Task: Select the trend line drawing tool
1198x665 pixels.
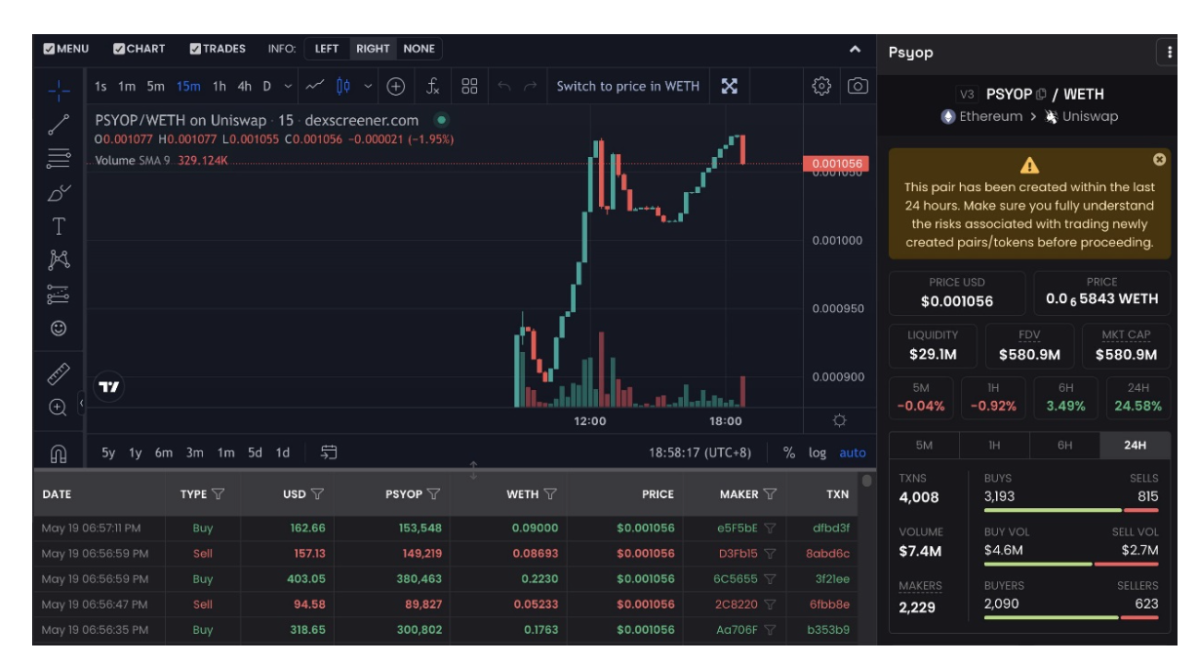Action: 59,124
